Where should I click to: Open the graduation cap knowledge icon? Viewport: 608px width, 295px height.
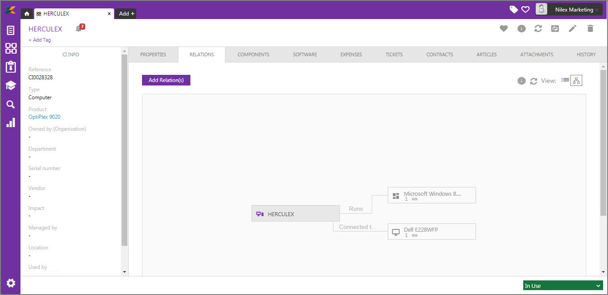click(11, 85)
